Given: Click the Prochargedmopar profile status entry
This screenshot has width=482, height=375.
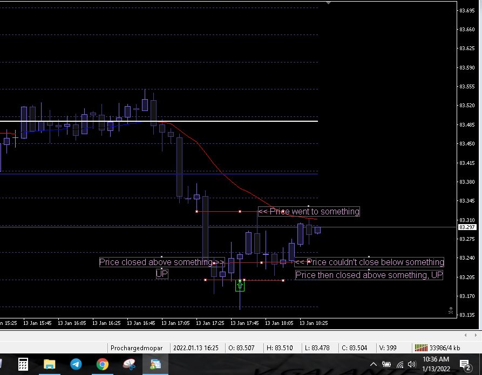Looking at the screenshot, I should (137, 348).
